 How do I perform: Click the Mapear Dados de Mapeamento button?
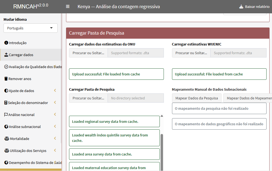248,98
